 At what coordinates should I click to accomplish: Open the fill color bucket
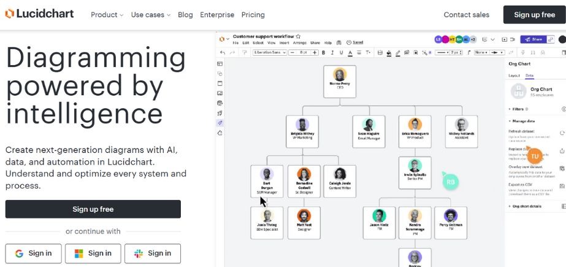389,53
